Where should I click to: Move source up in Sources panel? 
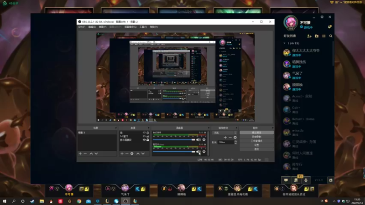coord(138,154)
